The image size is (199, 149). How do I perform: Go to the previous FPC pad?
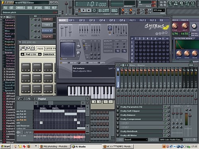pyautogui.click(x=23, y=54)
